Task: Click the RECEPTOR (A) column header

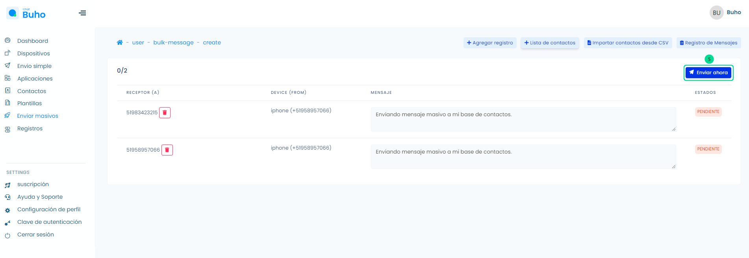Action: pos(143,93)
